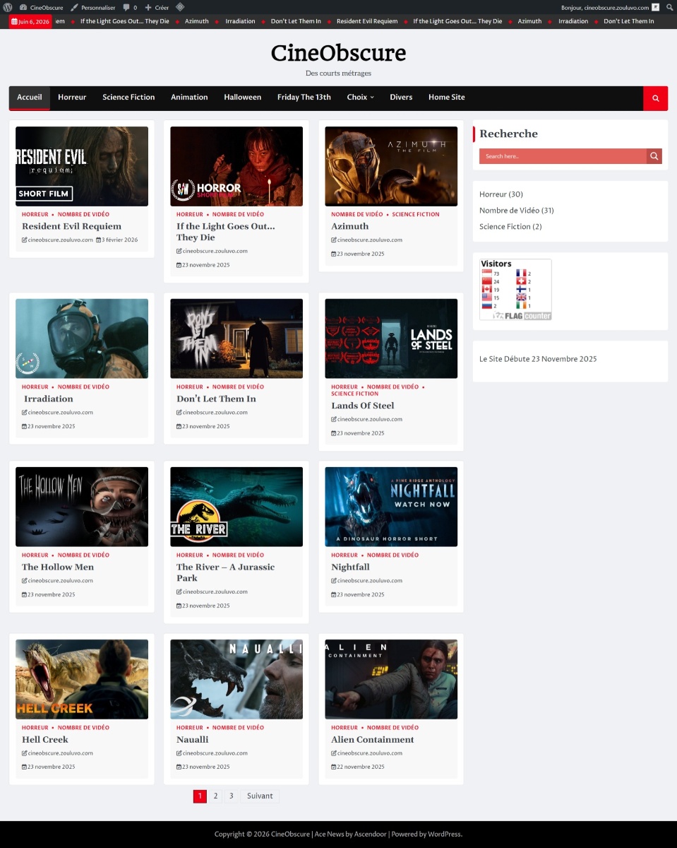Click the Hell Creek post title
This screenshot has width=677, height=848.
point(45,740)
